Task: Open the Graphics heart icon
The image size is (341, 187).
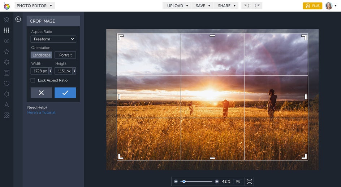Action: 7,83
